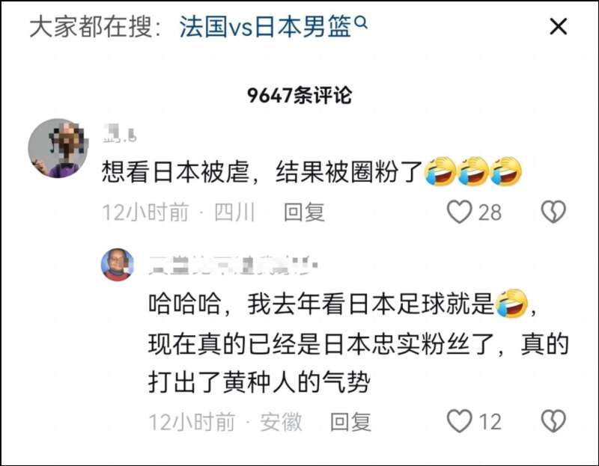Open the second commenter's small avatar

118,265
